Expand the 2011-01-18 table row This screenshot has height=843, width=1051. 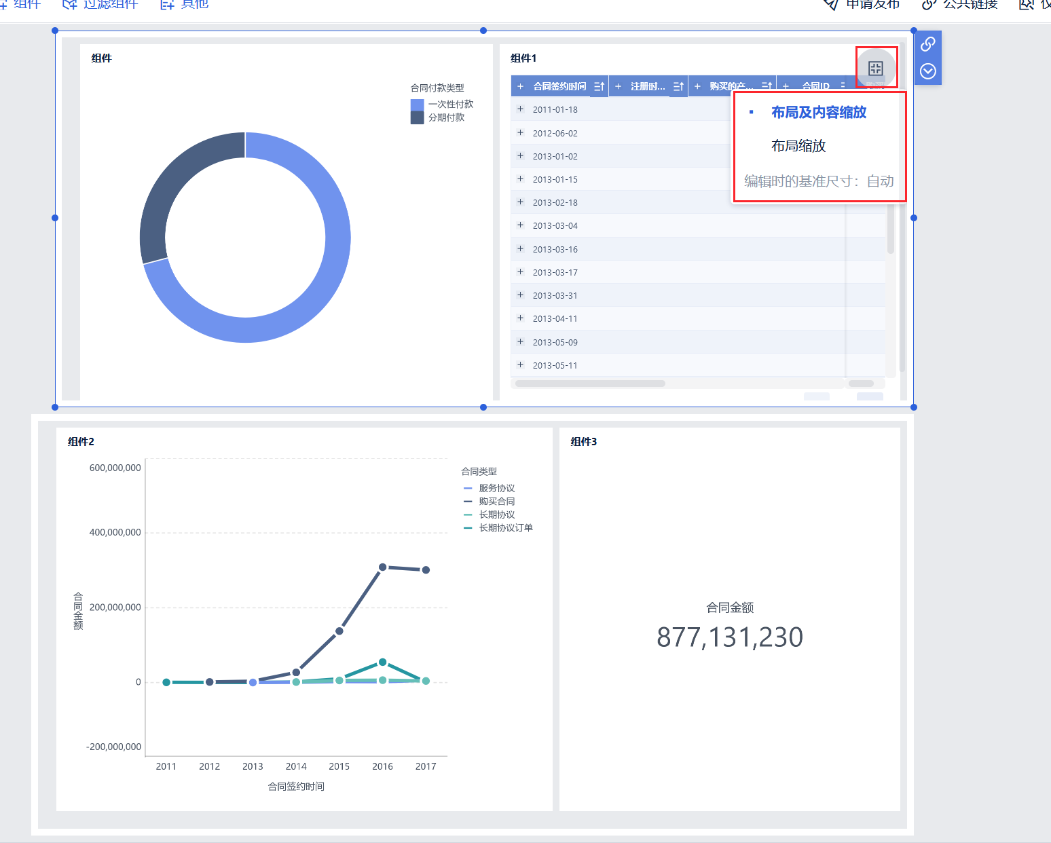[x=520, y=109]
